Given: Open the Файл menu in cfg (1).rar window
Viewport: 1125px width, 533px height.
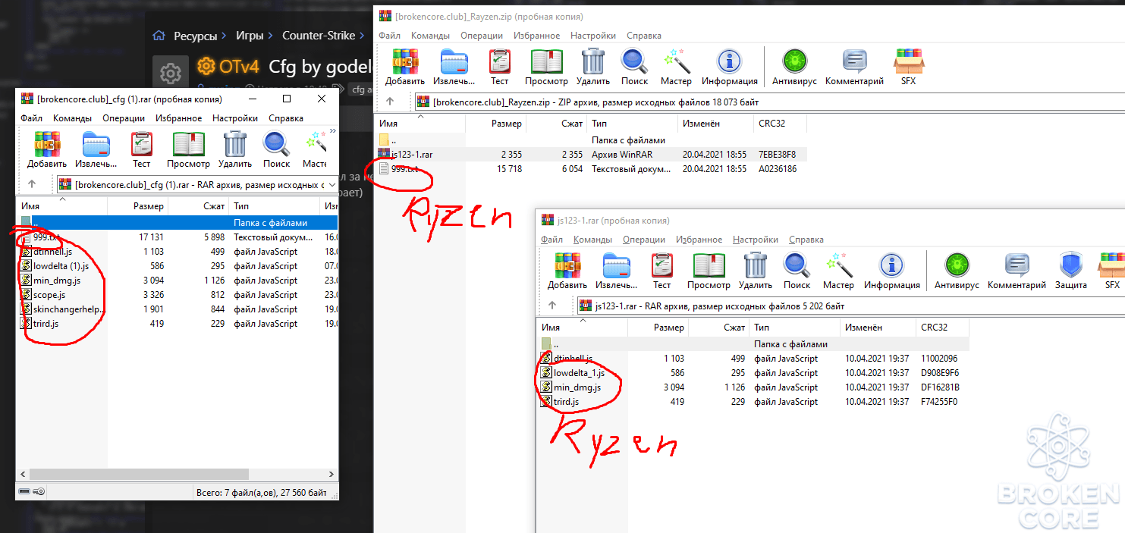Looking at the screenshot, I should 31,118.
